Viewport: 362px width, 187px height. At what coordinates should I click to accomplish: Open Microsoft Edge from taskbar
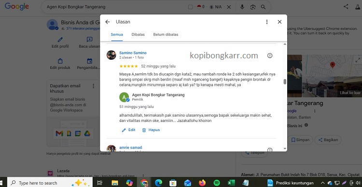coord(158,183)
